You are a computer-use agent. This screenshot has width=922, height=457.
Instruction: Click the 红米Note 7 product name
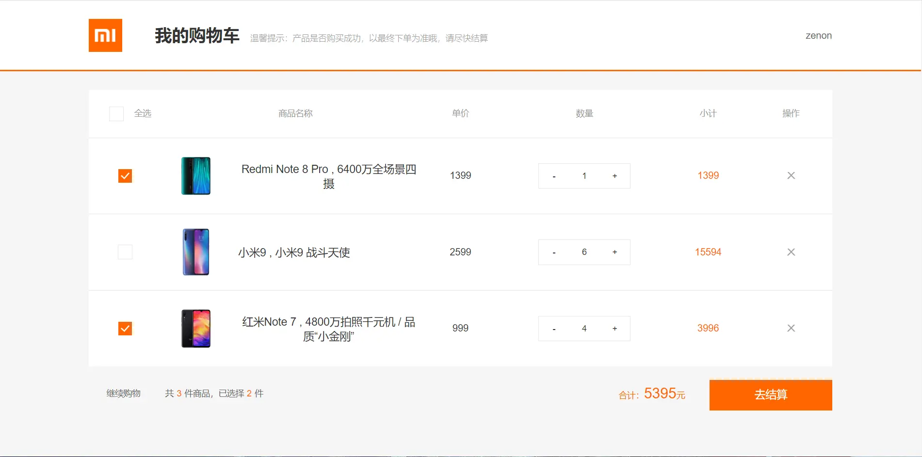click(329, 329)
